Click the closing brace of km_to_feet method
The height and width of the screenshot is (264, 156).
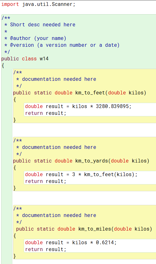pos(15,120)
